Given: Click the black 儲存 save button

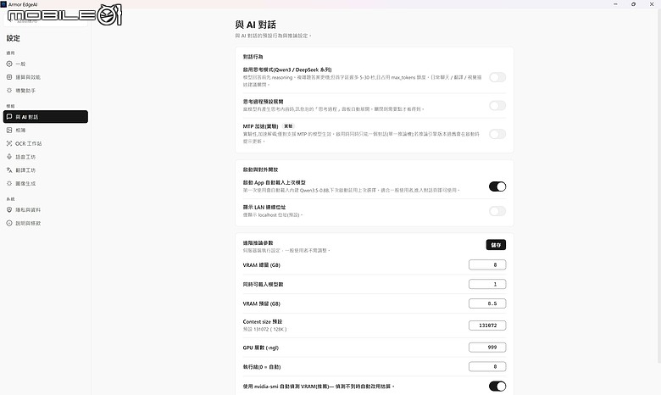Looking at the screenshot, I should (496, 245).
